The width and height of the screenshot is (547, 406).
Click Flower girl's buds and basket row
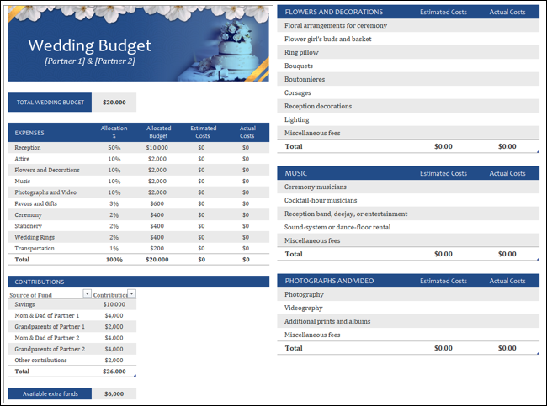[x=408, y=39]
